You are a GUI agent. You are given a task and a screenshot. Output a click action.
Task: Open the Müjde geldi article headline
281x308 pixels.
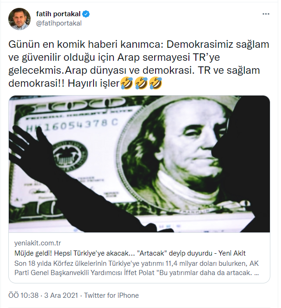click(x=130, y=253)
